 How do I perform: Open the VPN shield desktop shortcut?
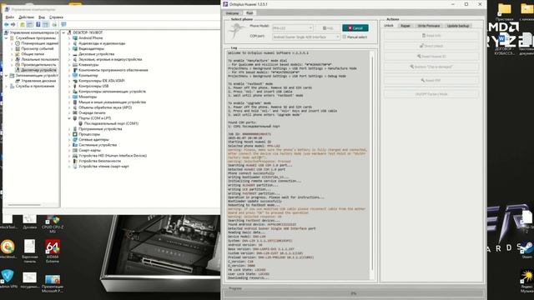click(8, 279)
